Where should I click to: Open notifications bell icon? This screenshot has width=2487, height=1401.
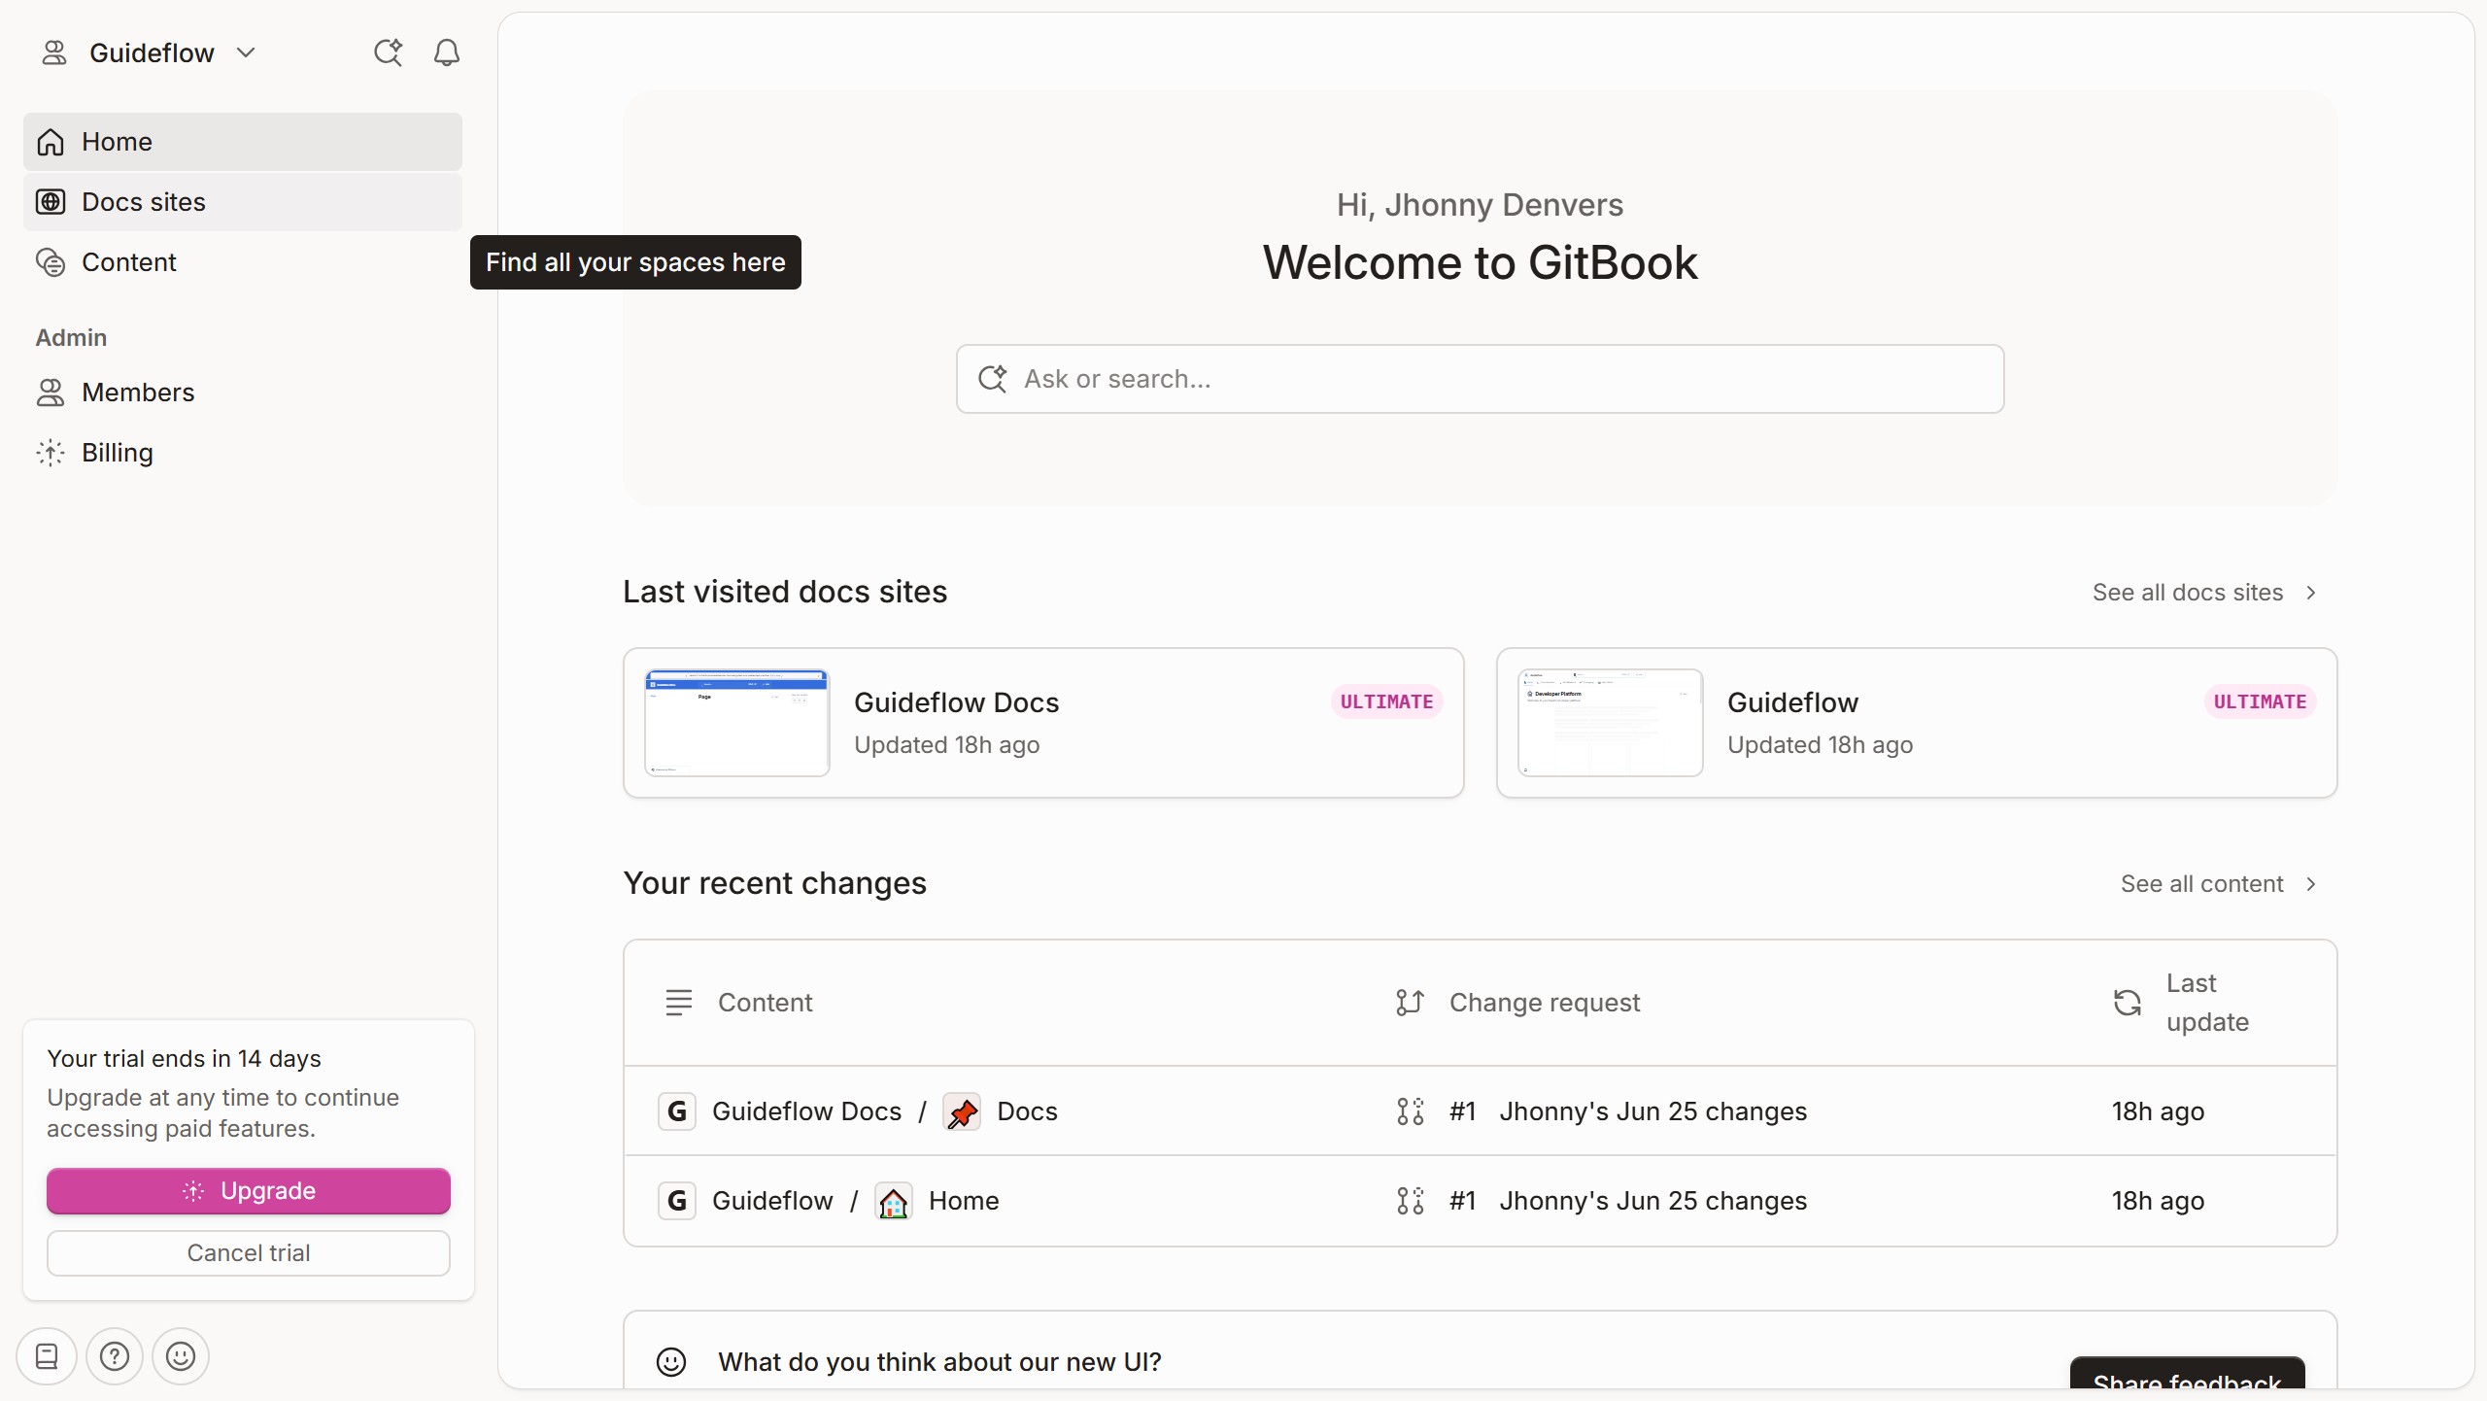tap(447, 52)
